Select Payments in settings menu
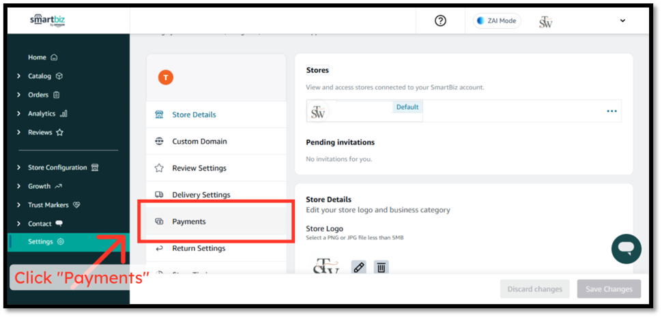Viewport: 662px width, 317px height. click(x=189, y=222)
